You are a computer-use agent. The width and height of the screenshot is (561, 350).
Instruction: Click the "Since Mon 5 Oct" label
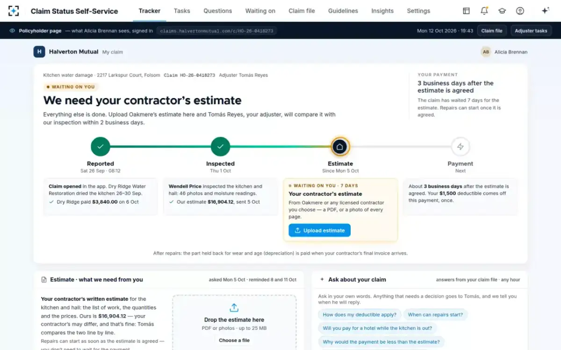pos(340,171)
